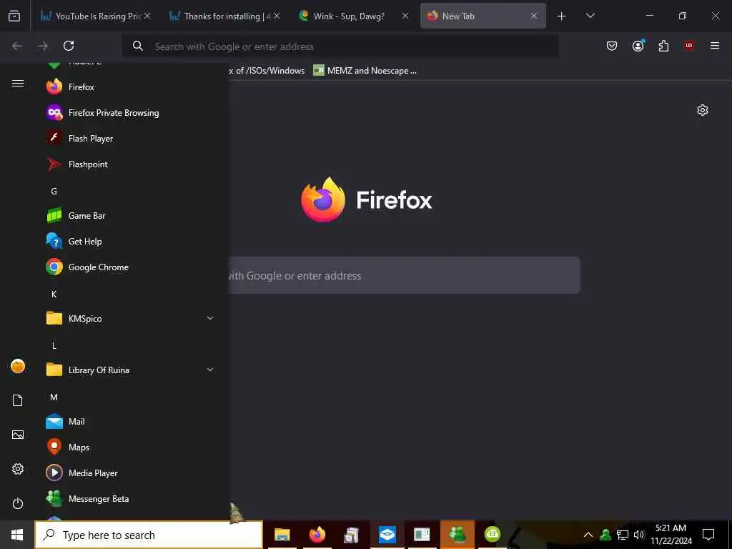
Task: Switch to Thanks for installing tab
Action: click(x=225, y=16)
